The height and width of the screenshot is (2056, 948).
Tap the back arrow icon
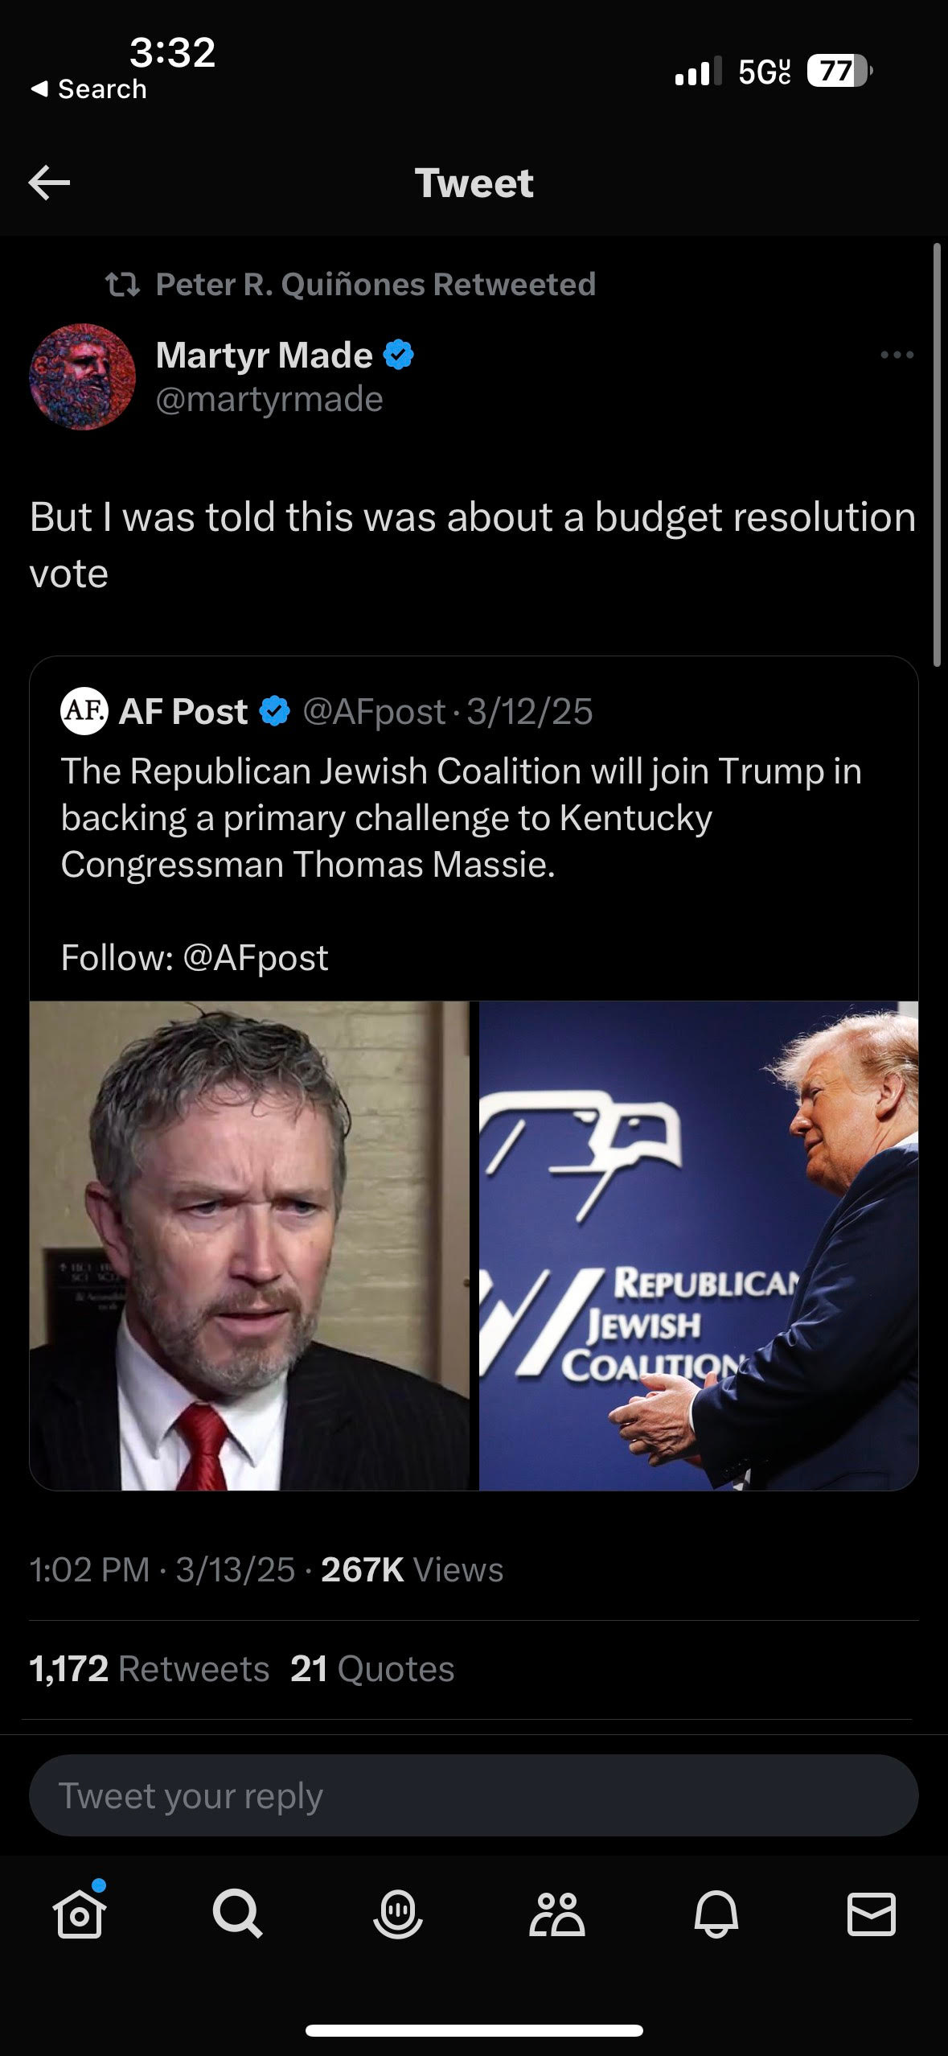point(49,183)
